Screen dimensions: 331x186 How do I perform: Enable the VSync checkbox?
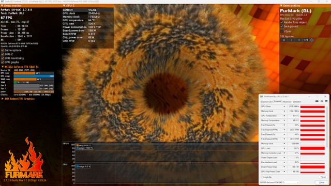click(281, 31)
